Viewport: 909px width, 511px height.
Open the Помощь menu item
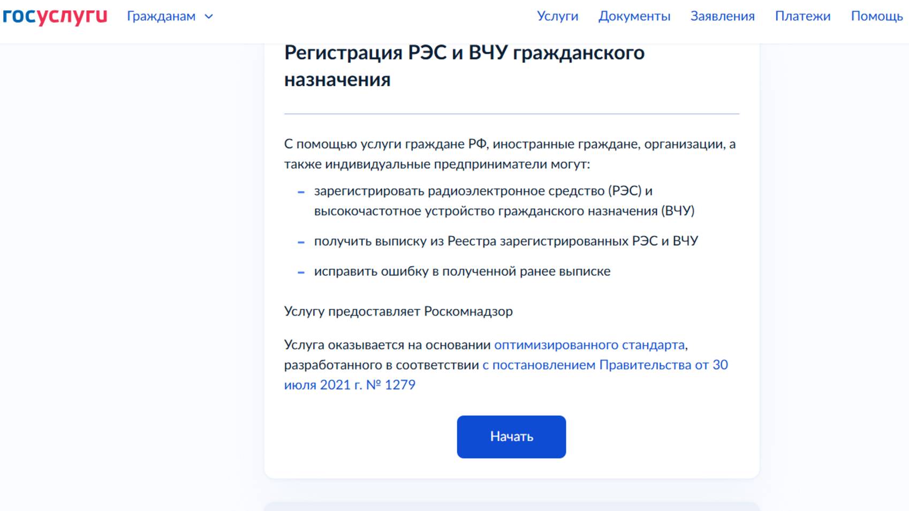876,16
